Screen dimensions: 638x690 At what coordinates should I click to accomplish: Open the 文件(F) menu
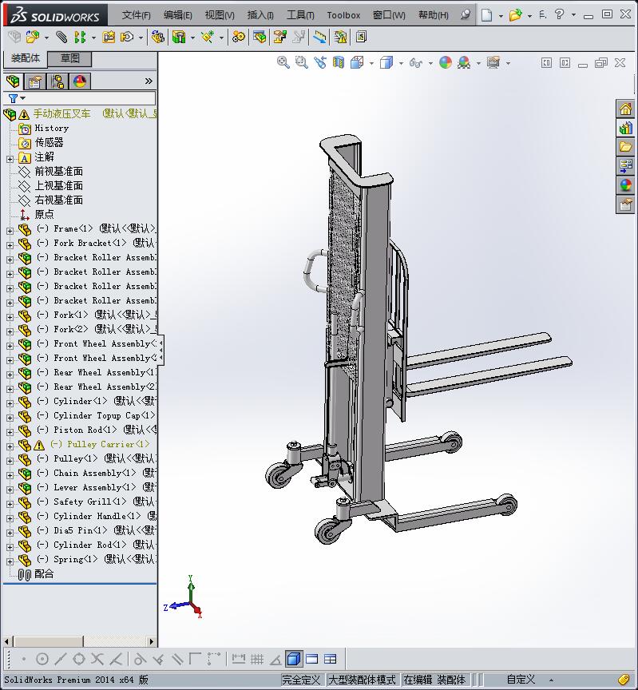136,15
